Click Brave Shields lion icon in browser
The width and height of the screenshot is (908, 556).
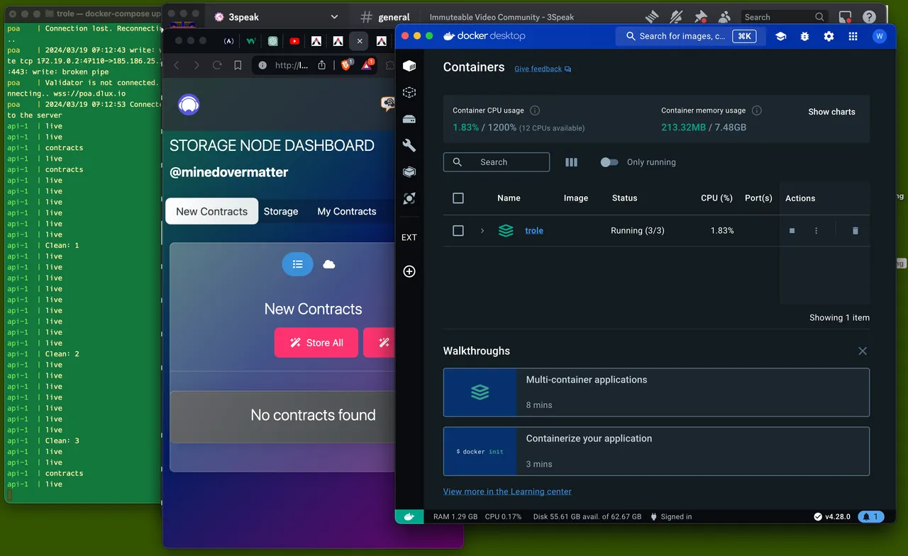346,64
